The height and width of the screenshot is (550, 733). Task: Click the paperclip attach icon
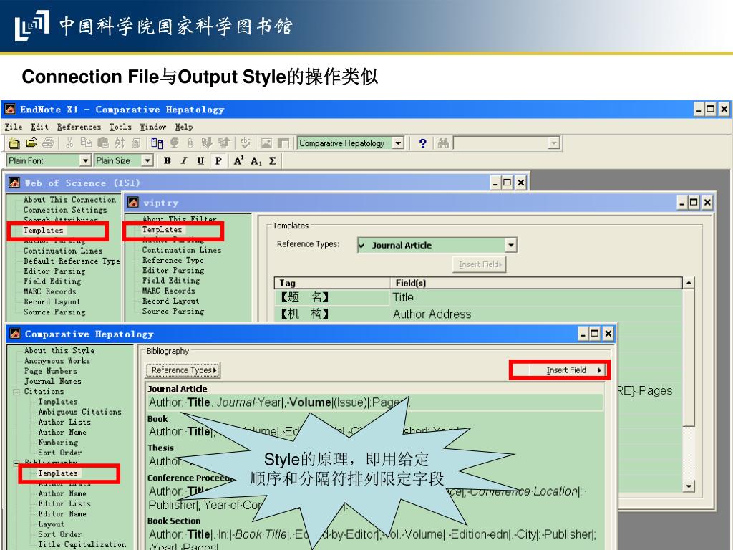point(190,143)
